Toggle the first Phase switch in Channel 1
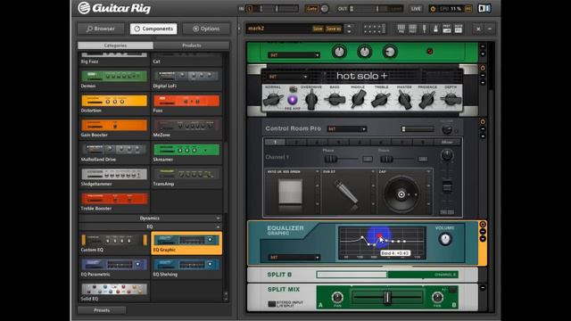The image size is (571, 321). 368,159
